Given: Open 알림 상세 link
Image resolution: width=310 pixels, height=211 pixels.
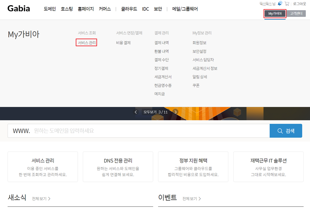Looking at the screenshot, I should 200,77.
